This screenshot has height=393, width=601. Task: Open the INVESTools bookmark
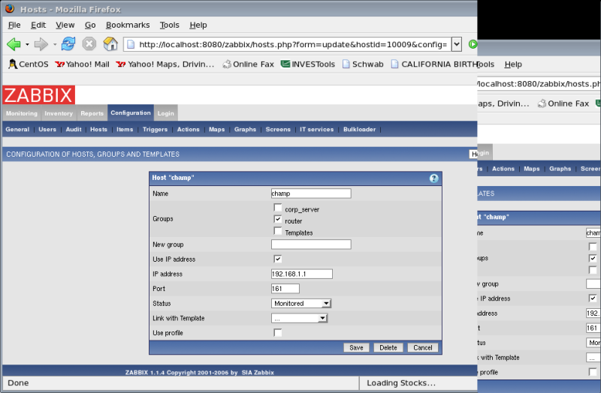pos(308,64)
